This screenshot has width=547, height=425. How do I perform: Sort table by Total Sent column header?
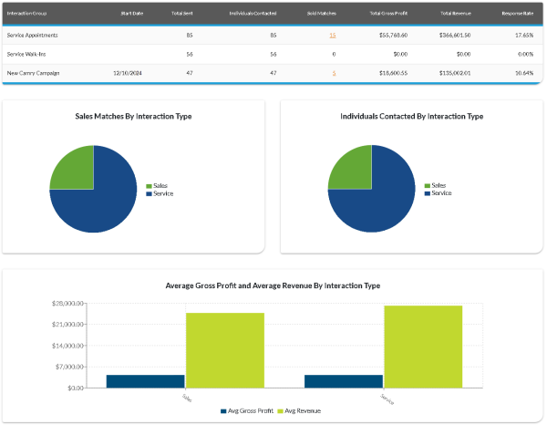(x=181, y=14)
